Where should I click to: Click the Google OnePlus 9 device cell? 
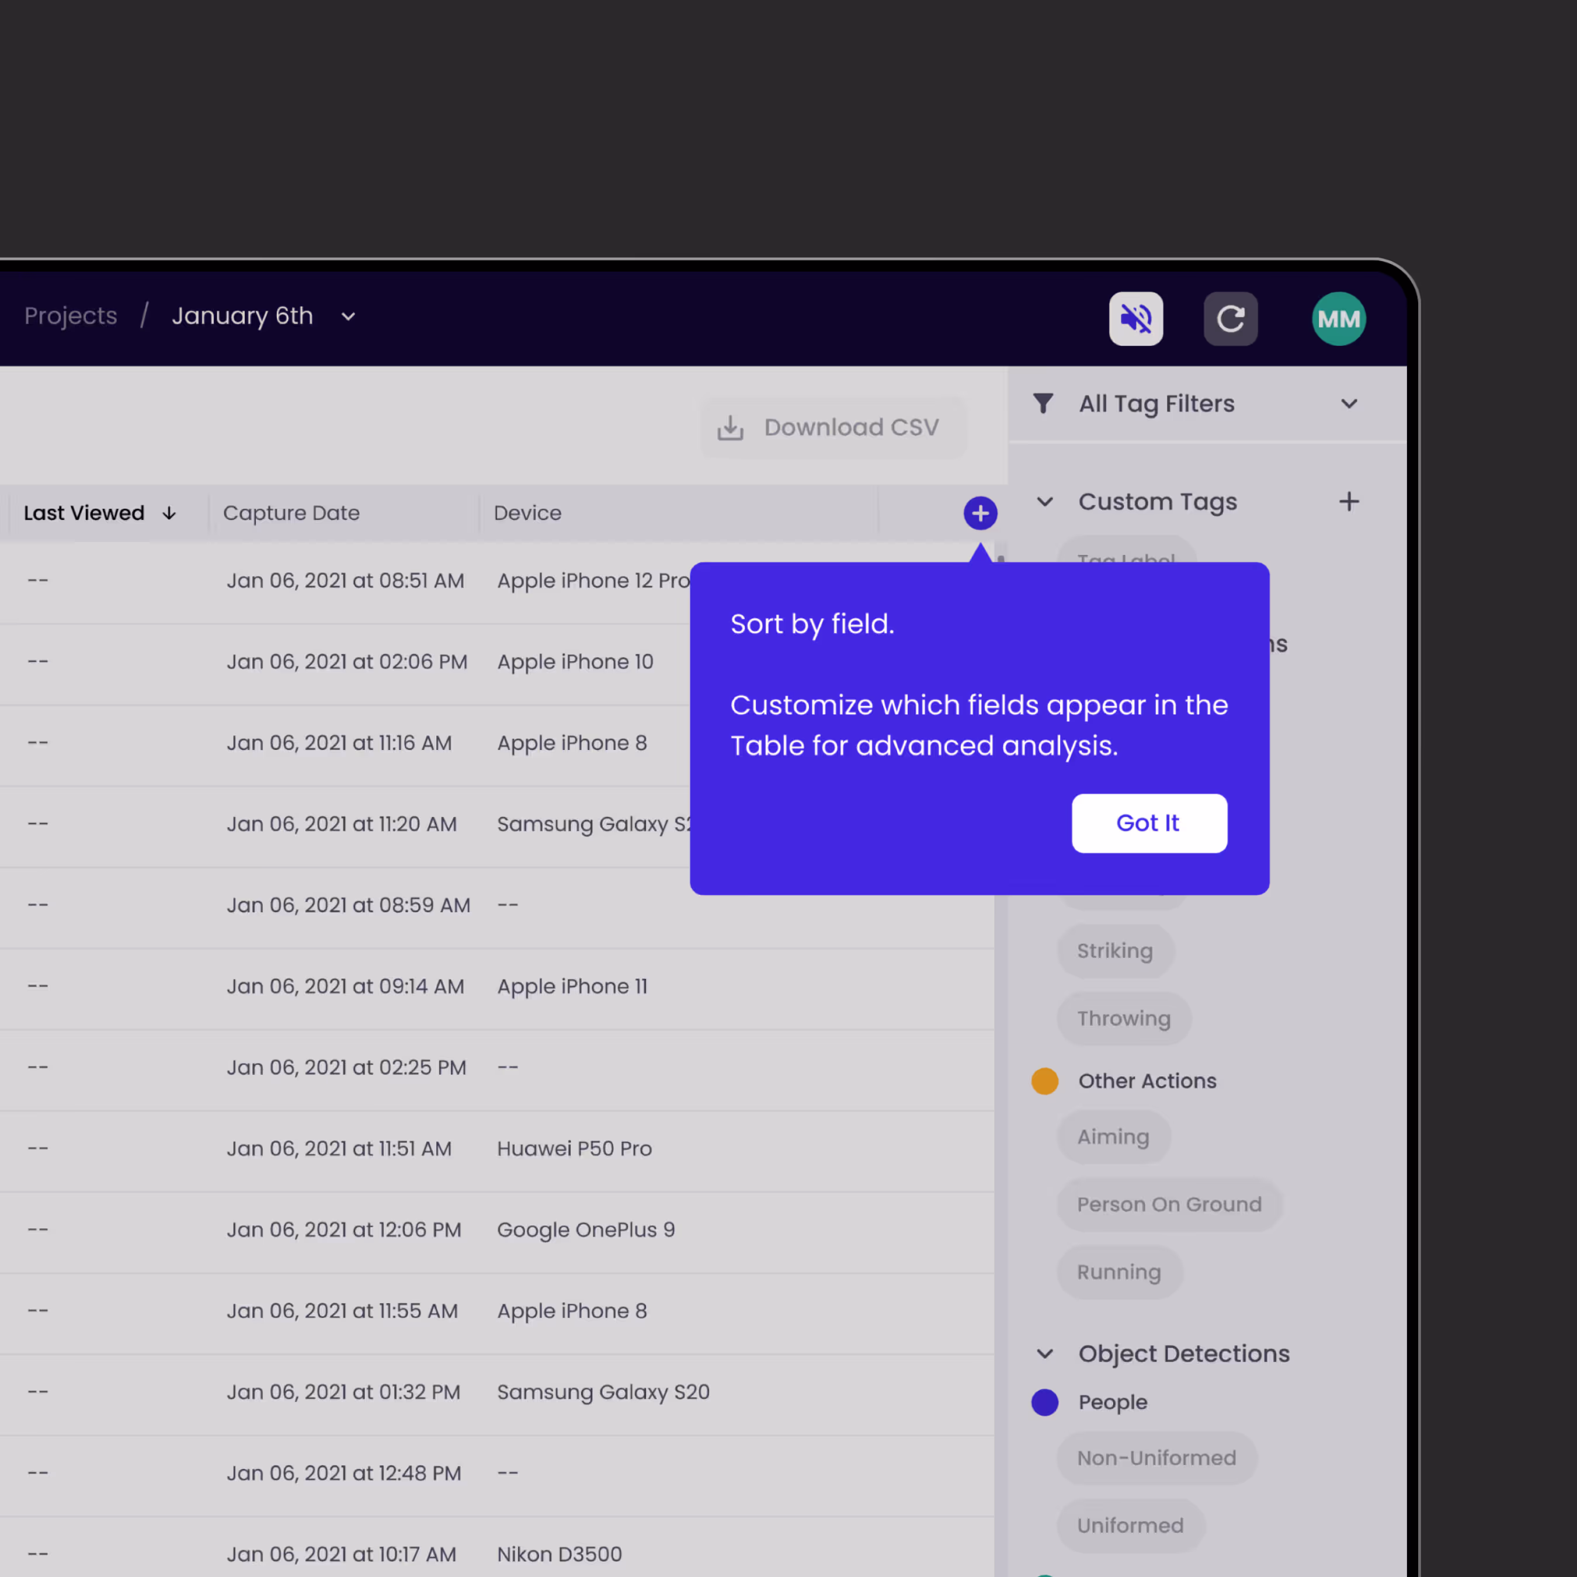[586, 1230]
